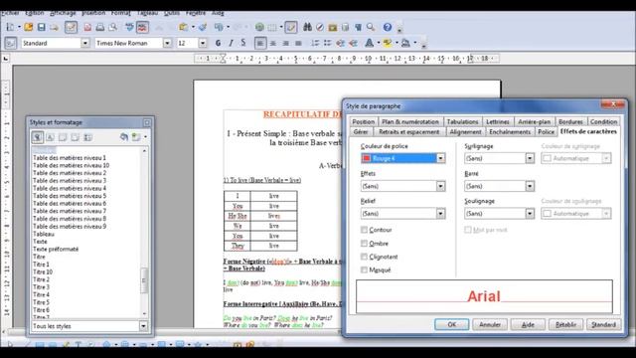
Task: Toggle numbered list
Action: coord(315,43)
